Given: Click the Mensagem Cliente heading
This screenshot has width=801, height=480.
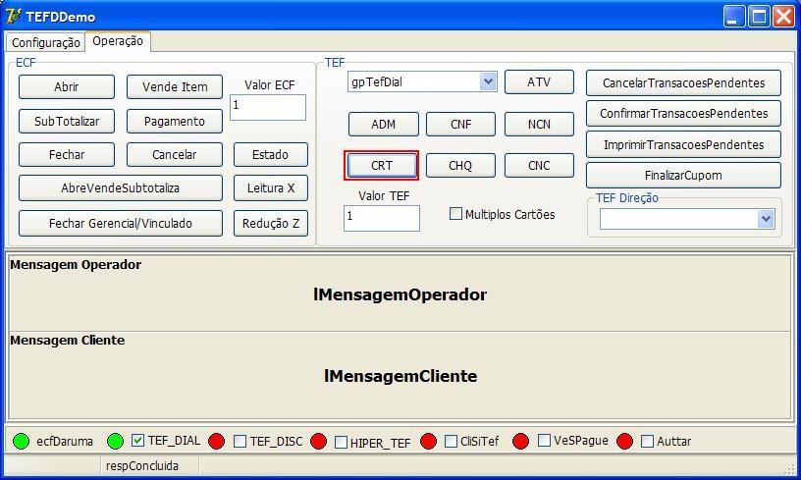Looking at the screenshot, I should pos(68,340).
